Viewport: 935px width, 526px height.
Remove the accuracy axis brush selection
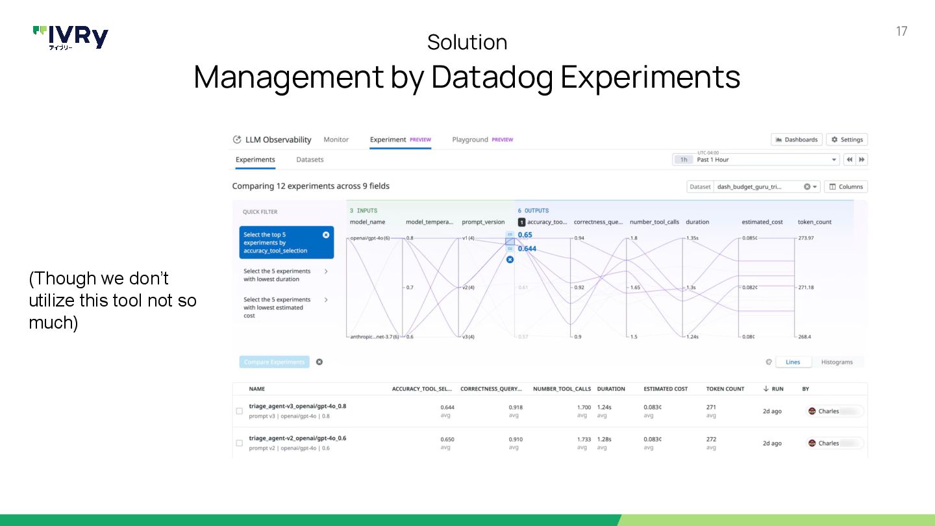click(x=510, y=259)
